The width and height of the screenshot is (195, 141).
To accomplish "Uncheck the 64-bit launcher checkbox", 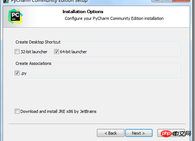I will [x=56, y=52].
